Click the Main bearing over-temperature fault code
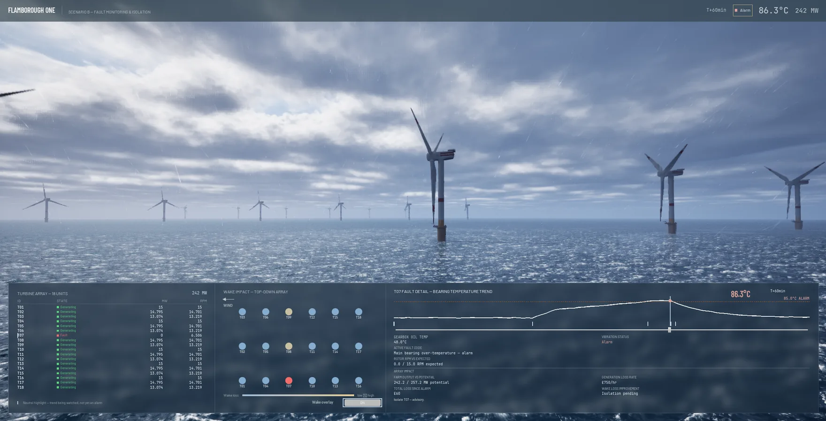This screenshot has height=421, width=826. tap(433, 353)
